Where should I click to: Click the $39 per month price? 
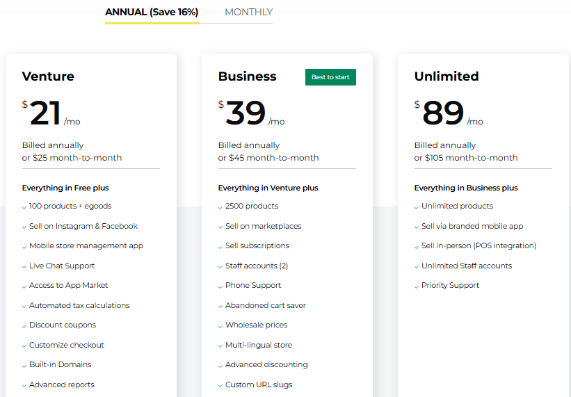pyautogui.click(x=252, y=113)
